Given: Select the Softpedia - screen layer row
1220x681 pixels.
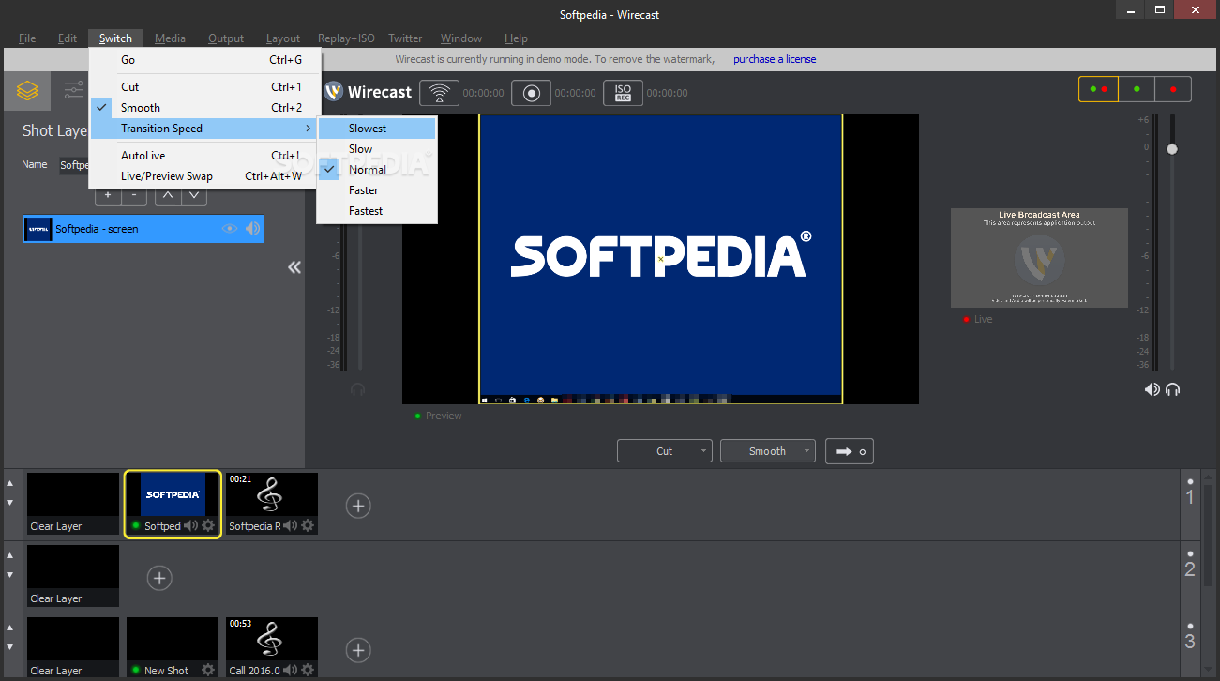Looking at the screenshot, I should pos(143,229).
